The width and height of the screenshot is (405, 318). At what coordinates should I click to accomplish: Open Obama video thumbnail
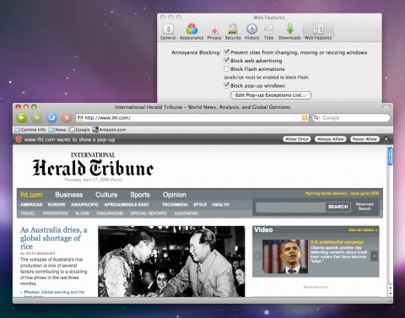(x=285, y=256)
